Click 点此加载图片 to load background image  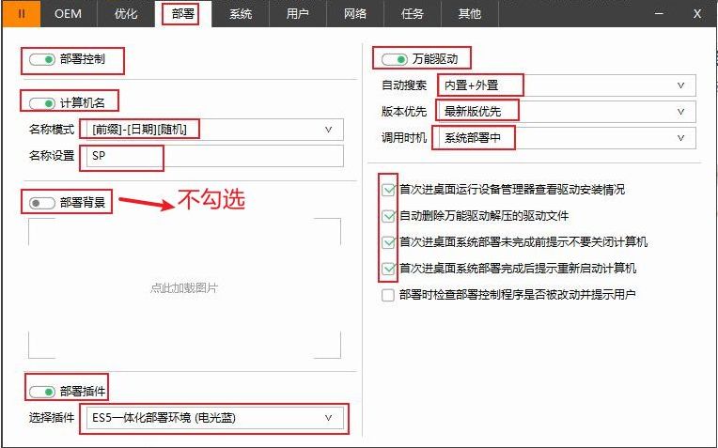(x=184, y=287)
